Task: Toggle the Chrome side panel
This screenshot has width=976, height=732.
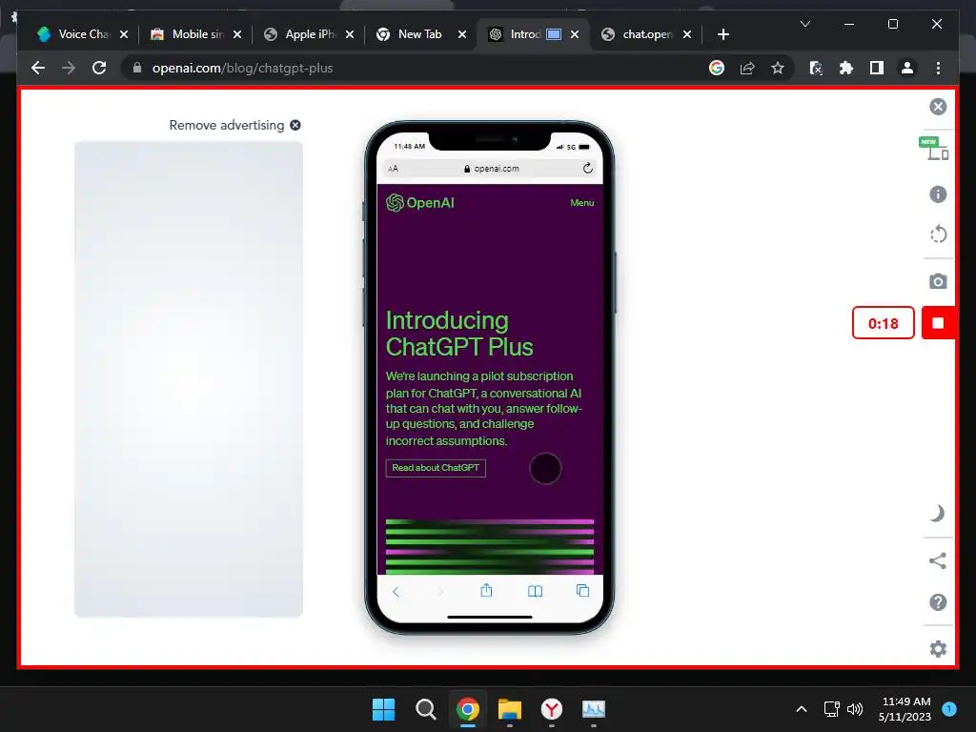Action: pos(877,68)
